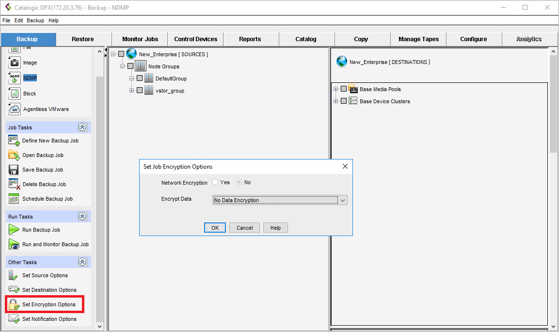The width and height of the screenshot is (559, 332).
Task: Click the Run Backup Job play icon
Action: coord(14,230)
